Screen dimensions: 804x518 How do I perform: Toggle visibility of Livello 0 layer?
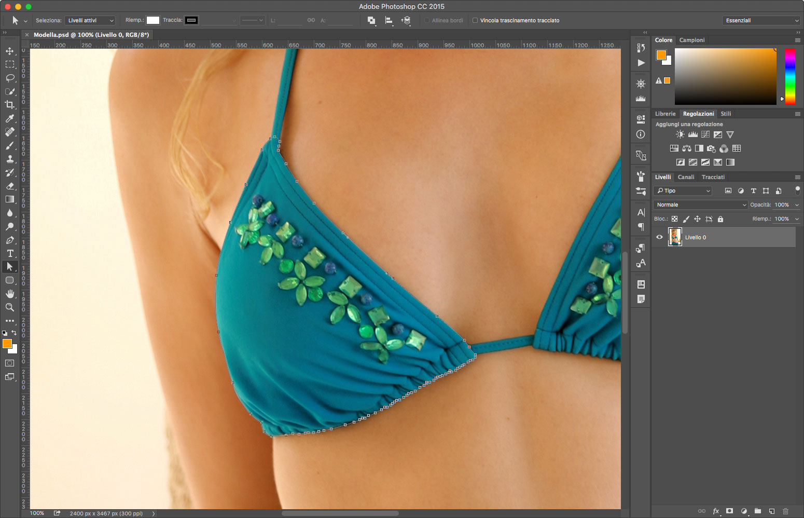click(x=659, y=237)
